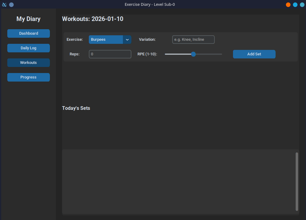Image resolution: width=306 pixels, height=220 pixels.
Task: Adjust the RPE rating slider
Action: click(x=193, y=54)
